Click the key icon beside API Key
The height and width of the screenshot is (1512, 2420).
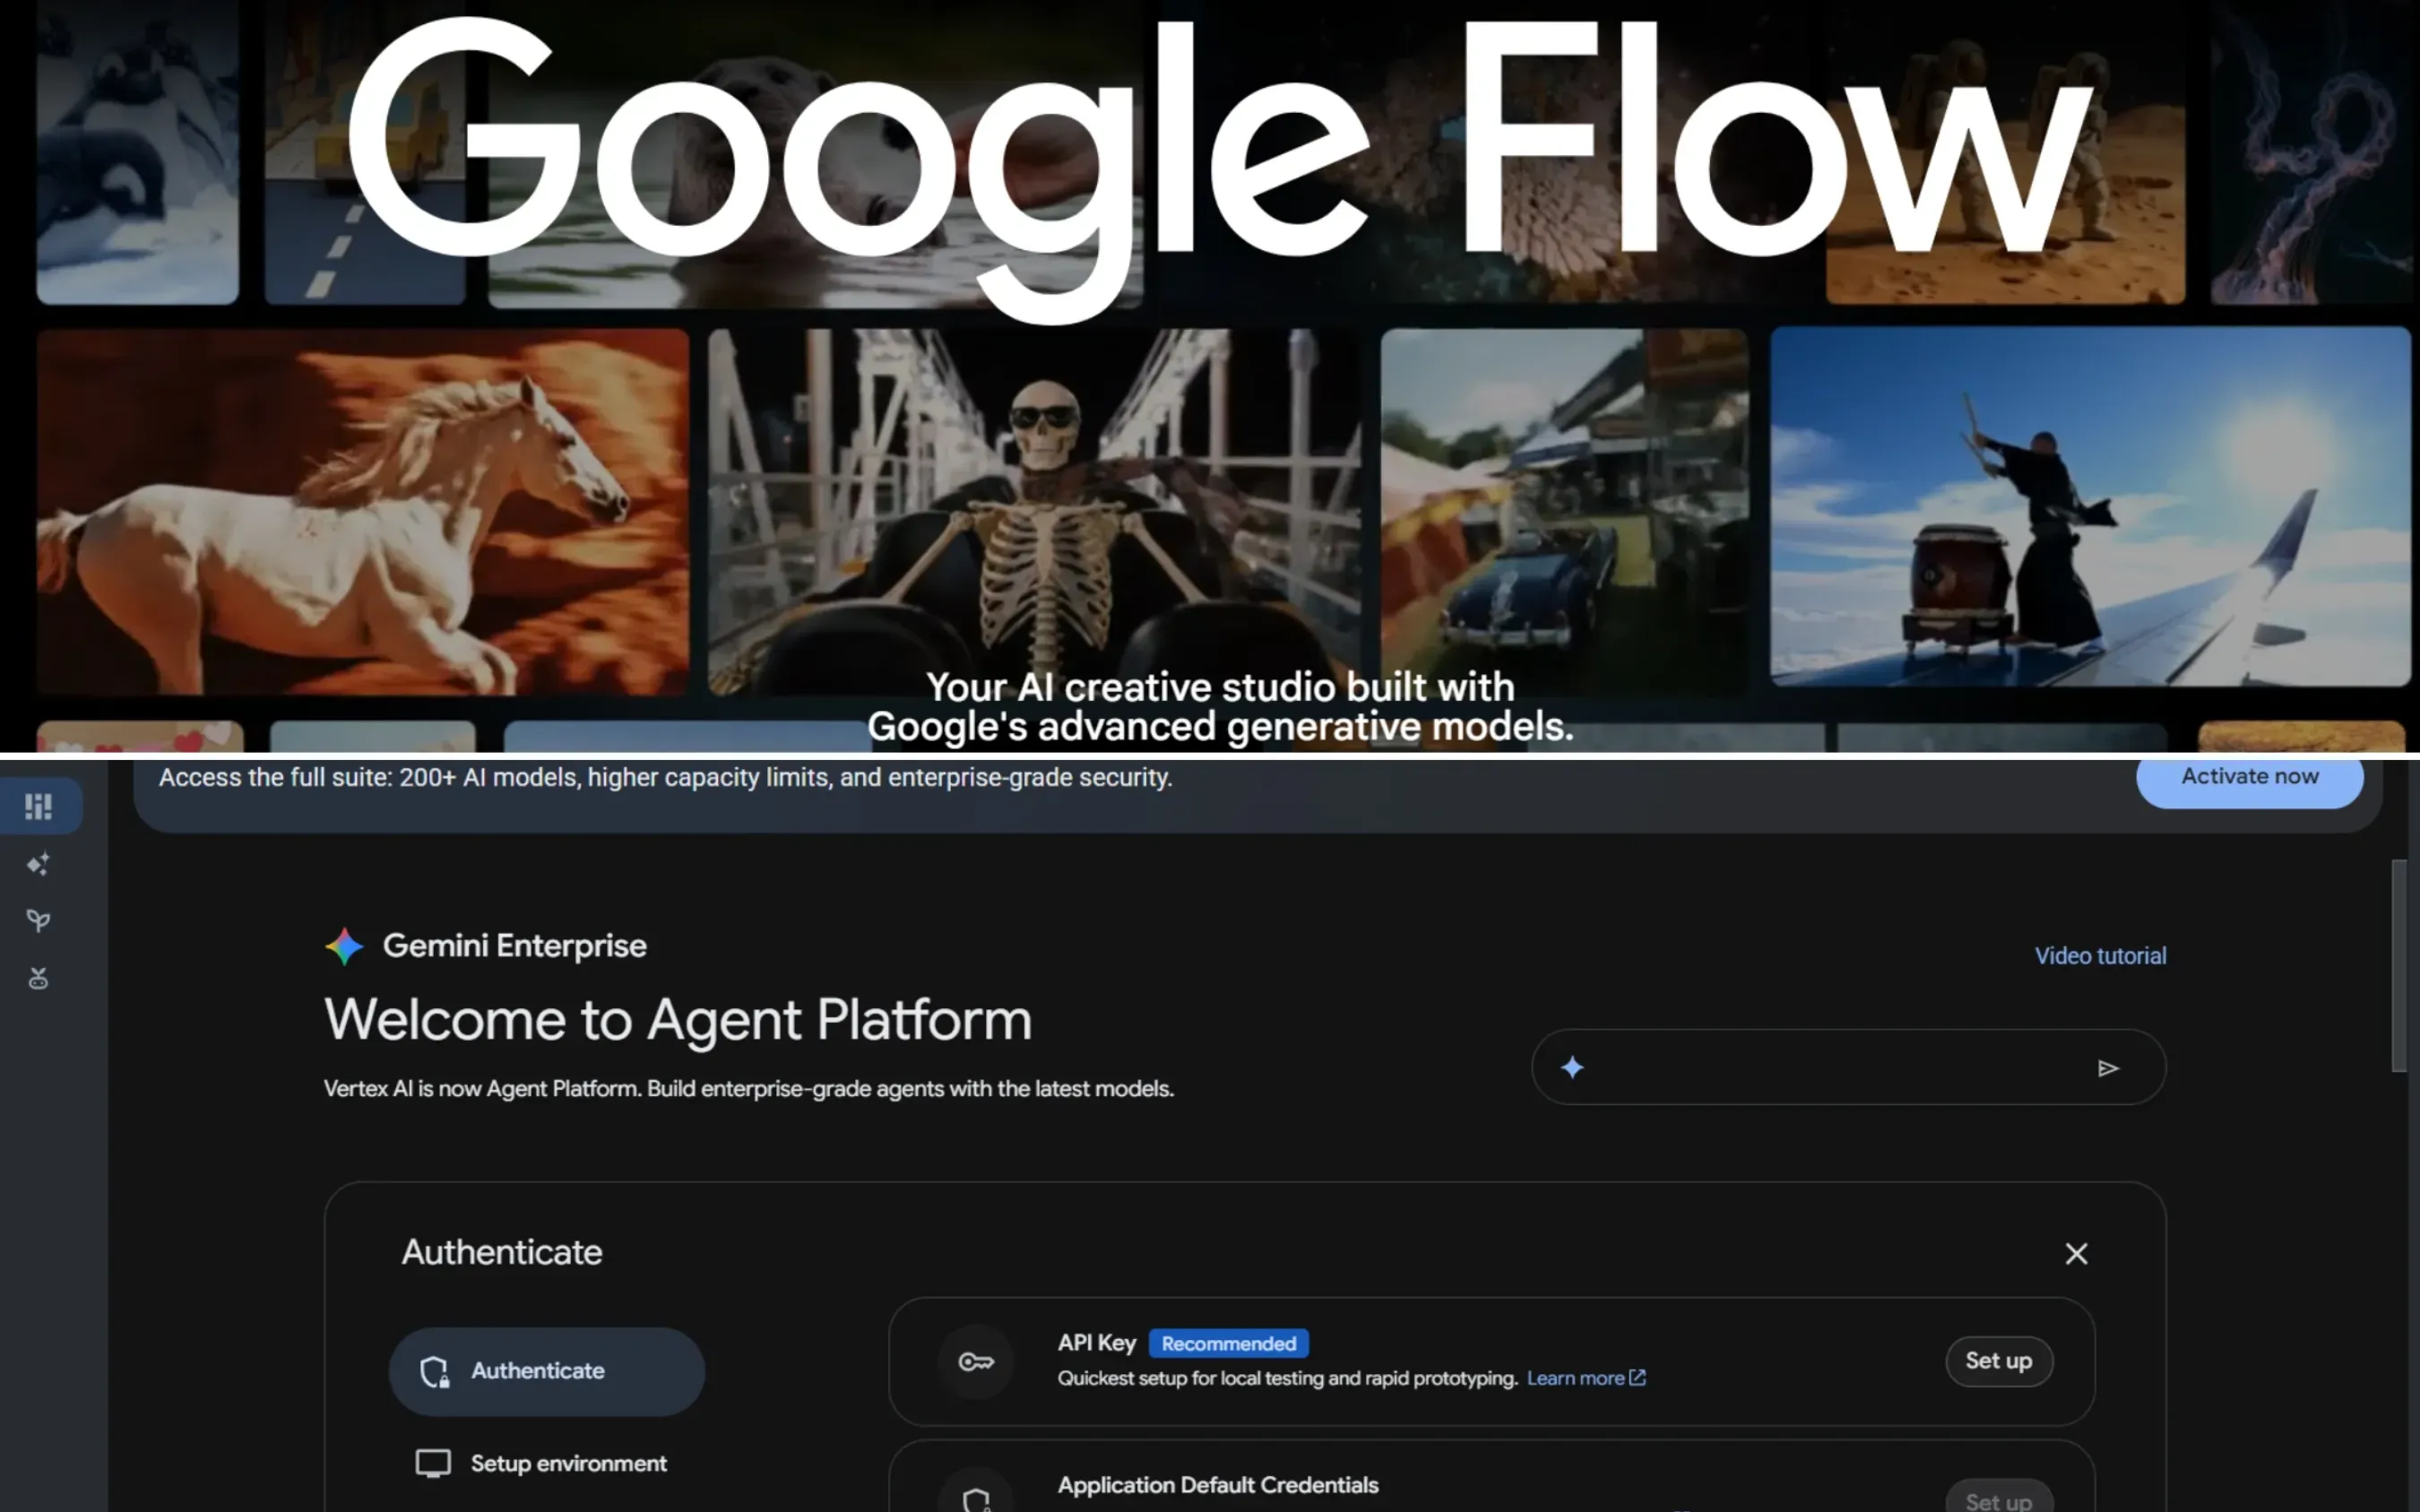pos(976,1361)
